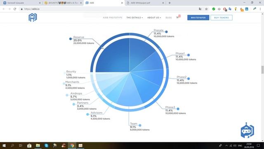Viewport: 264px width, 149px height.
Task: Click the Advisors legend dot
Action: [87, 114]
